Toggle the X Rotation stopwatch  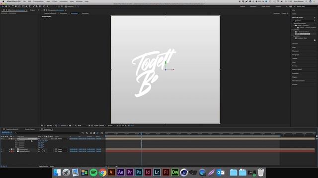pyautogui.click(x=16, y=143)
